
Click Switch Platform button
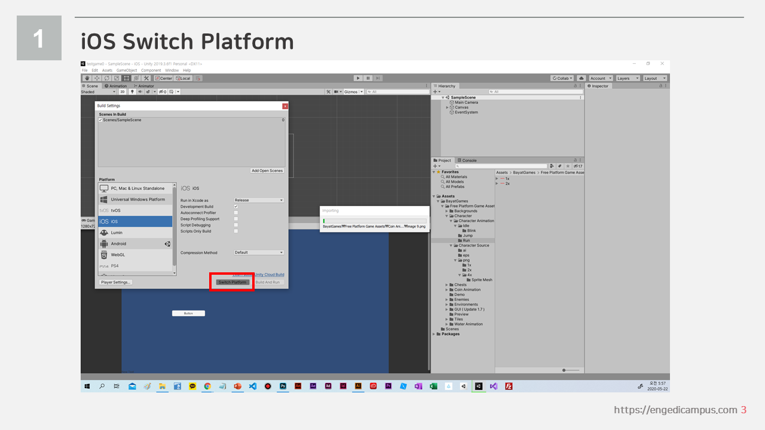(x=232, y=282)
